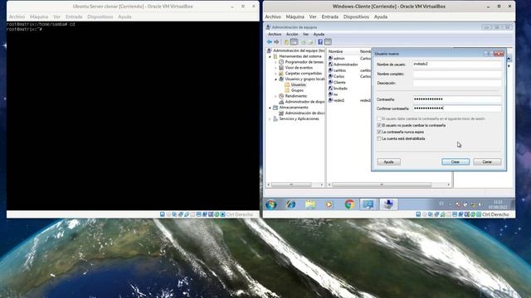Viewport: 531px width, 298px height.
Task: Collapse Almacenamiento tree node
Action: coord(270,108)
